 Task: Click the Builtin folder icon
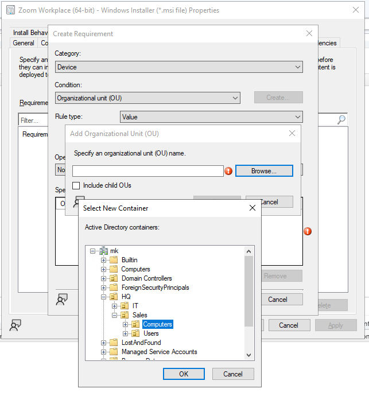[x=114, y=260]
